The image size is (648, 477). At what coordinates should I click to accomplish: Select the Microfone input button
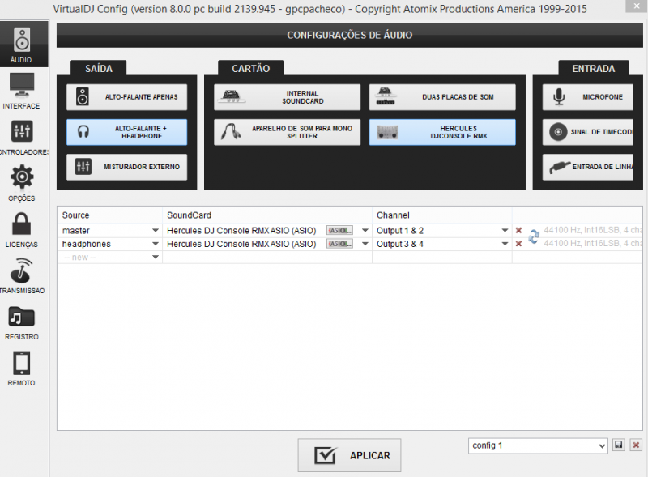click(587, 97)
